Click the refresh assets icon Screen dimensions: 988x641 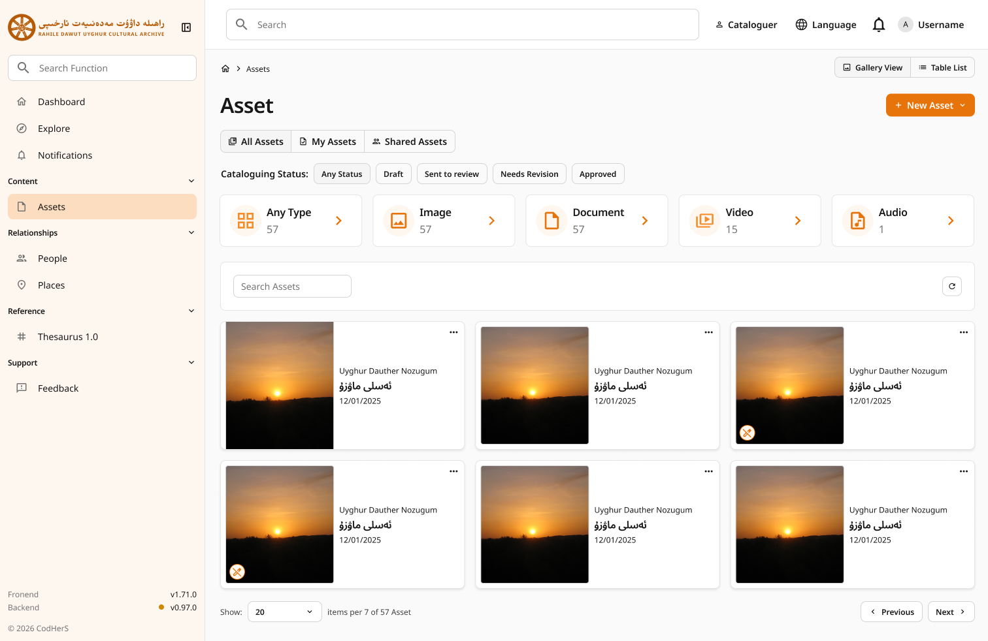click(x=952, y=287)
